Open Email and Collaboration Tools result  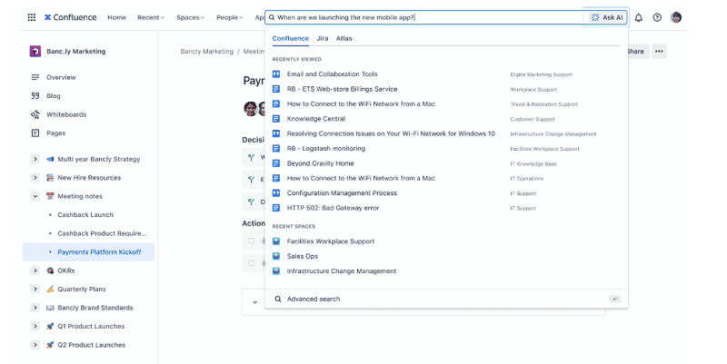pyautogui.click(x=332, y=74)
